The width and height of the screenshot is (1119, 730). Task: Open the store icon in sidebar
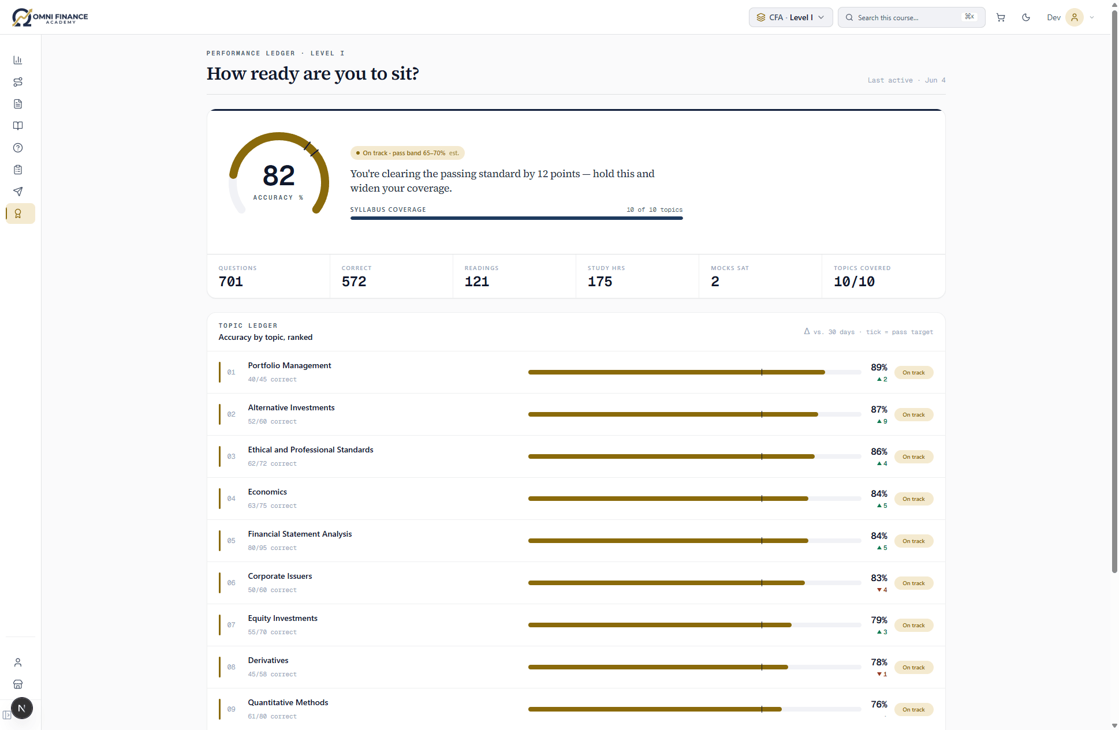pos(18,684)
